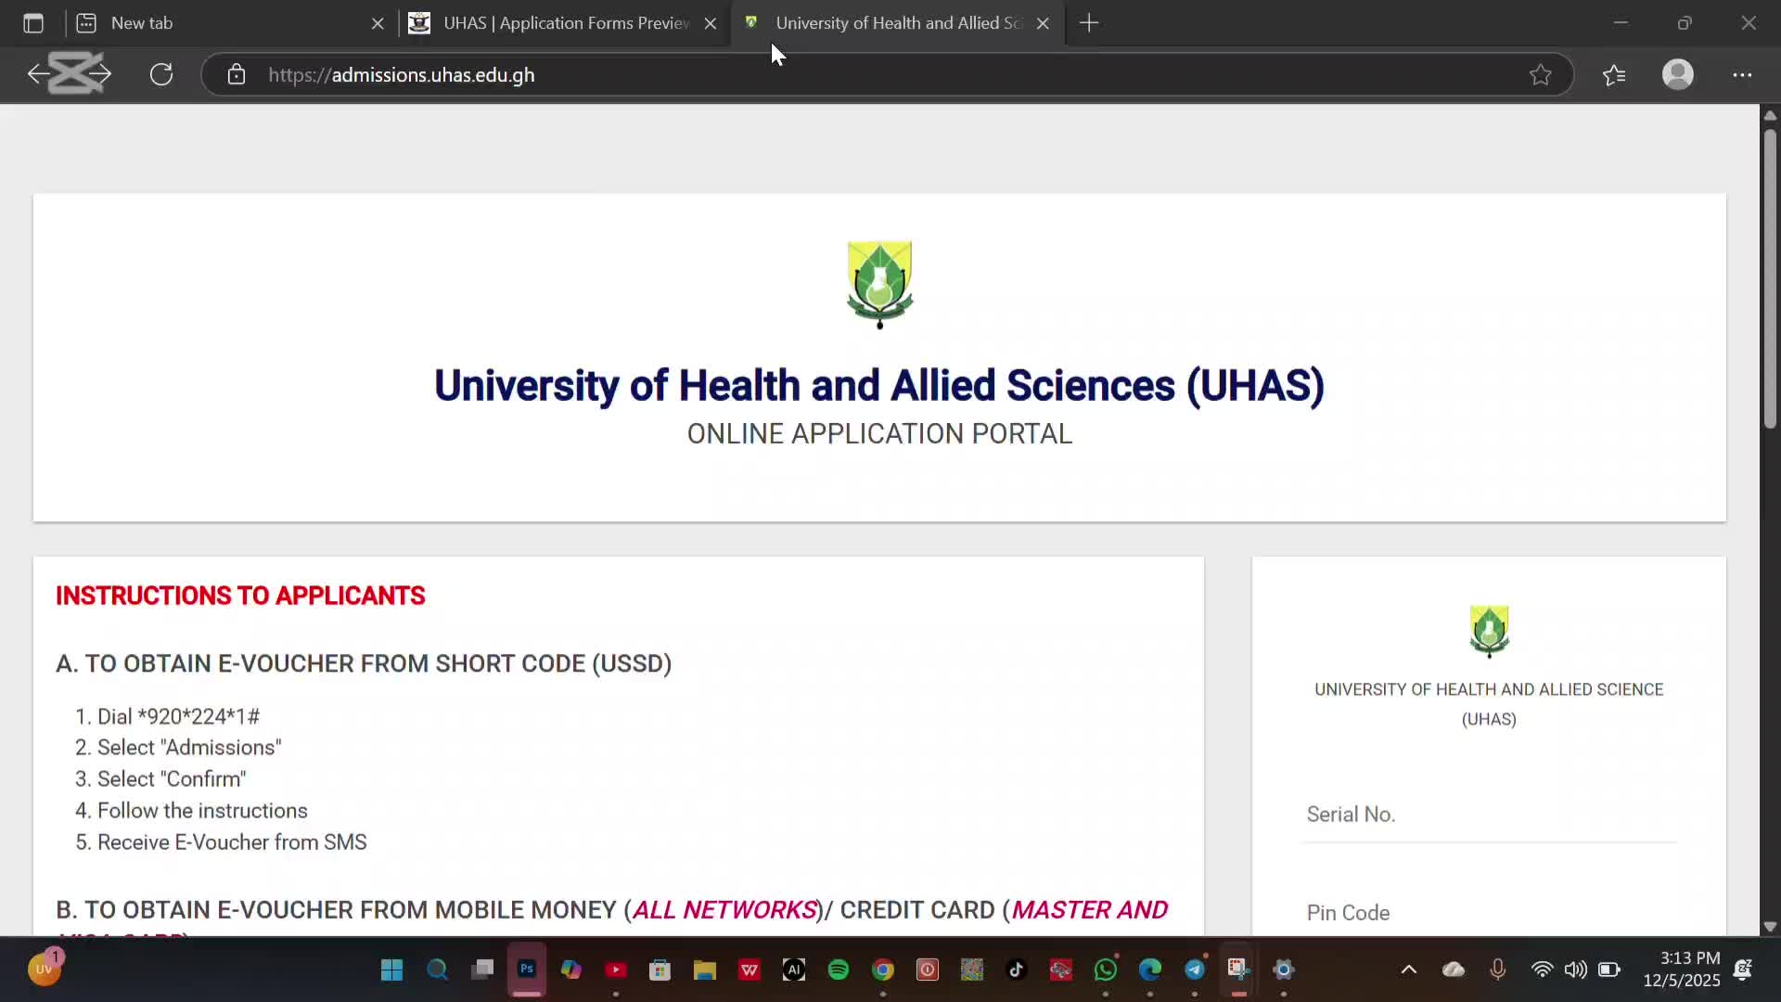This screenshot has width=1781, height=1002.
Task: Switch to Microsoft Edge in the taskbar
Action: pyautogui.click(x=1149, y=970)
